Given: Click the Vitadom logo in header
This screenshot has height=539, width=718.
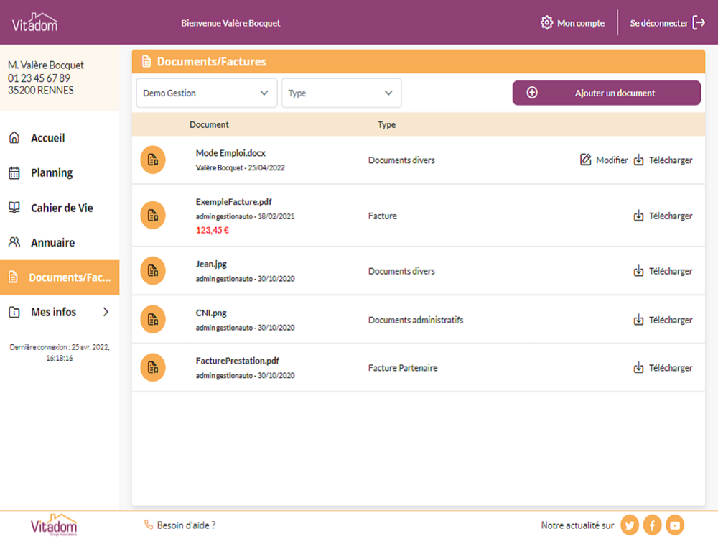Looking at the screenshot, I should pyautogui.click(x=34, y=23).
